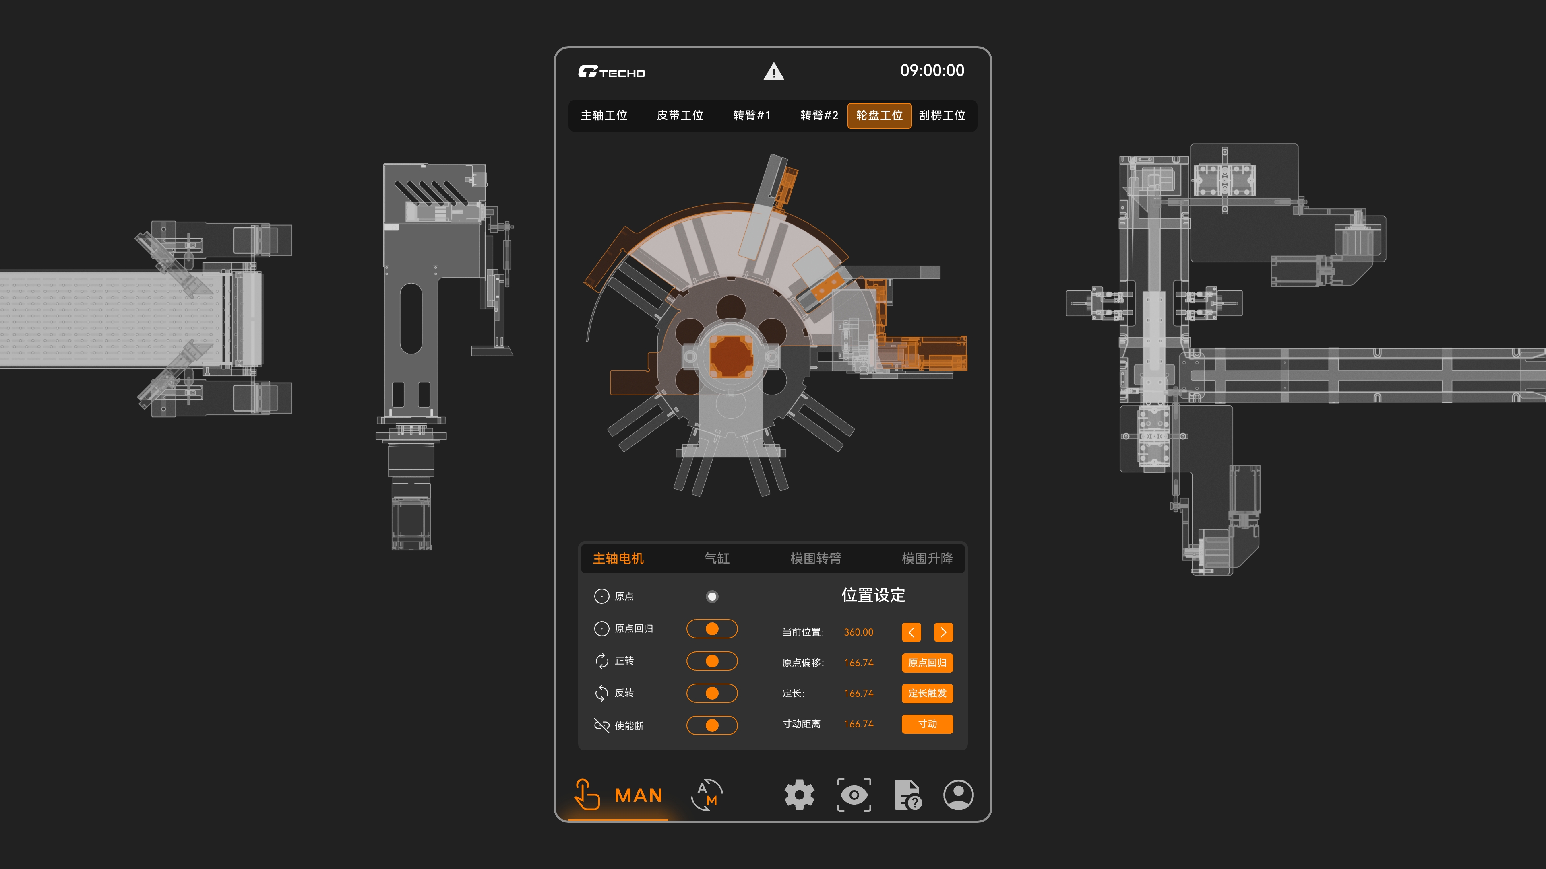Switch to auto/manual A-M mode icon
The image size is (1546, 869).
pos(707,795)
